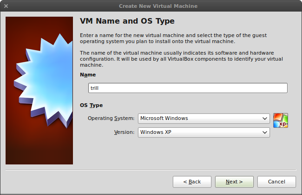Close the Create New Virtual Machine dialog
Viewport: 302px width, 195px height.
[x=6, y=6]
